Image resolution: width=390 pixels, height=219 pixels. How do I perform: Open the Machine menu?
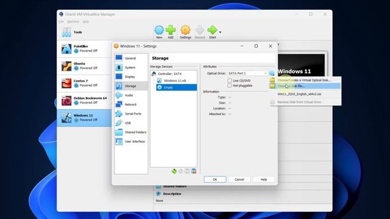[x=73, y=22]
